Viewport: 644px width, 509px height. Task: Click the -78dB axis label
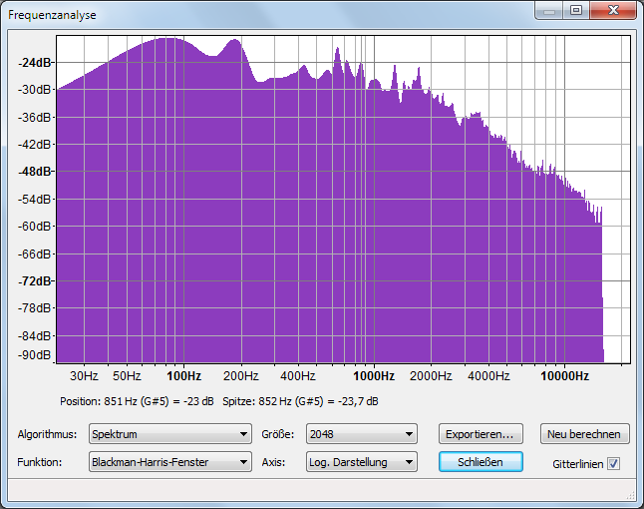coord(35,308)
